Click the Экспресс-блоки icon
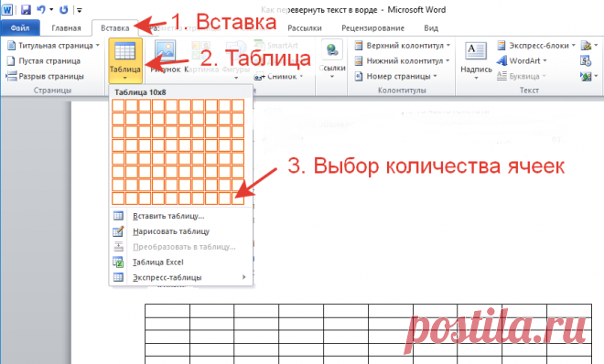The height and width of the screenshot is (364, 604). 502,46
